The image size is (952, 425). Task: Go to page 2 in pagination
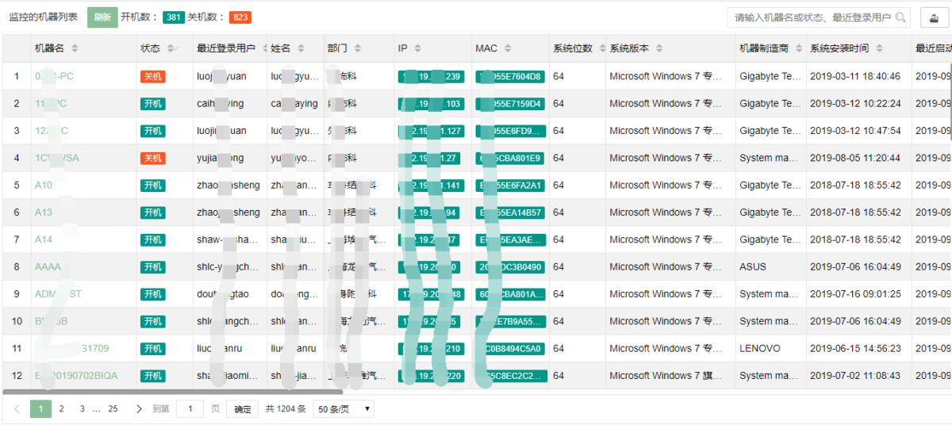pyautogui.click(x=61, y=409)
